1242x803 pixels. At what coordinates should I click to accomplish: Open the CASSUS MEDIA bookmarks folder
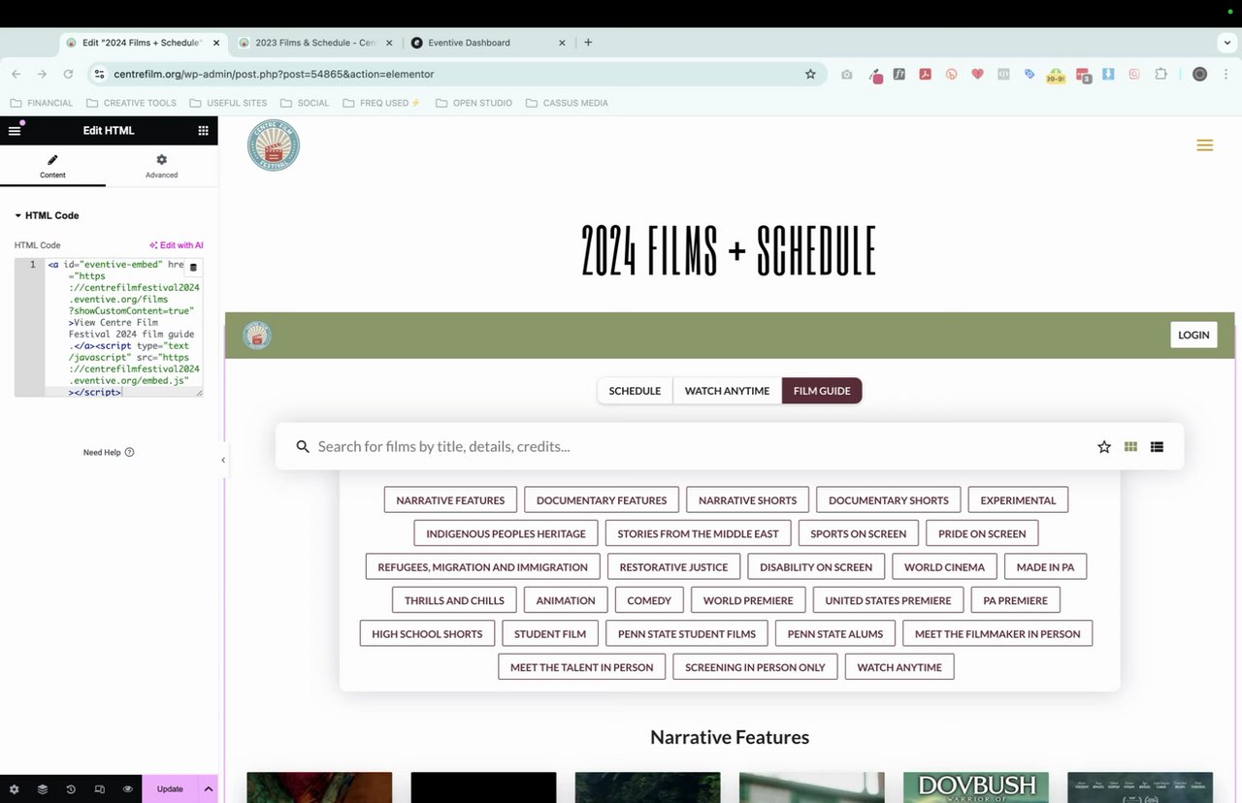[567, 103]
